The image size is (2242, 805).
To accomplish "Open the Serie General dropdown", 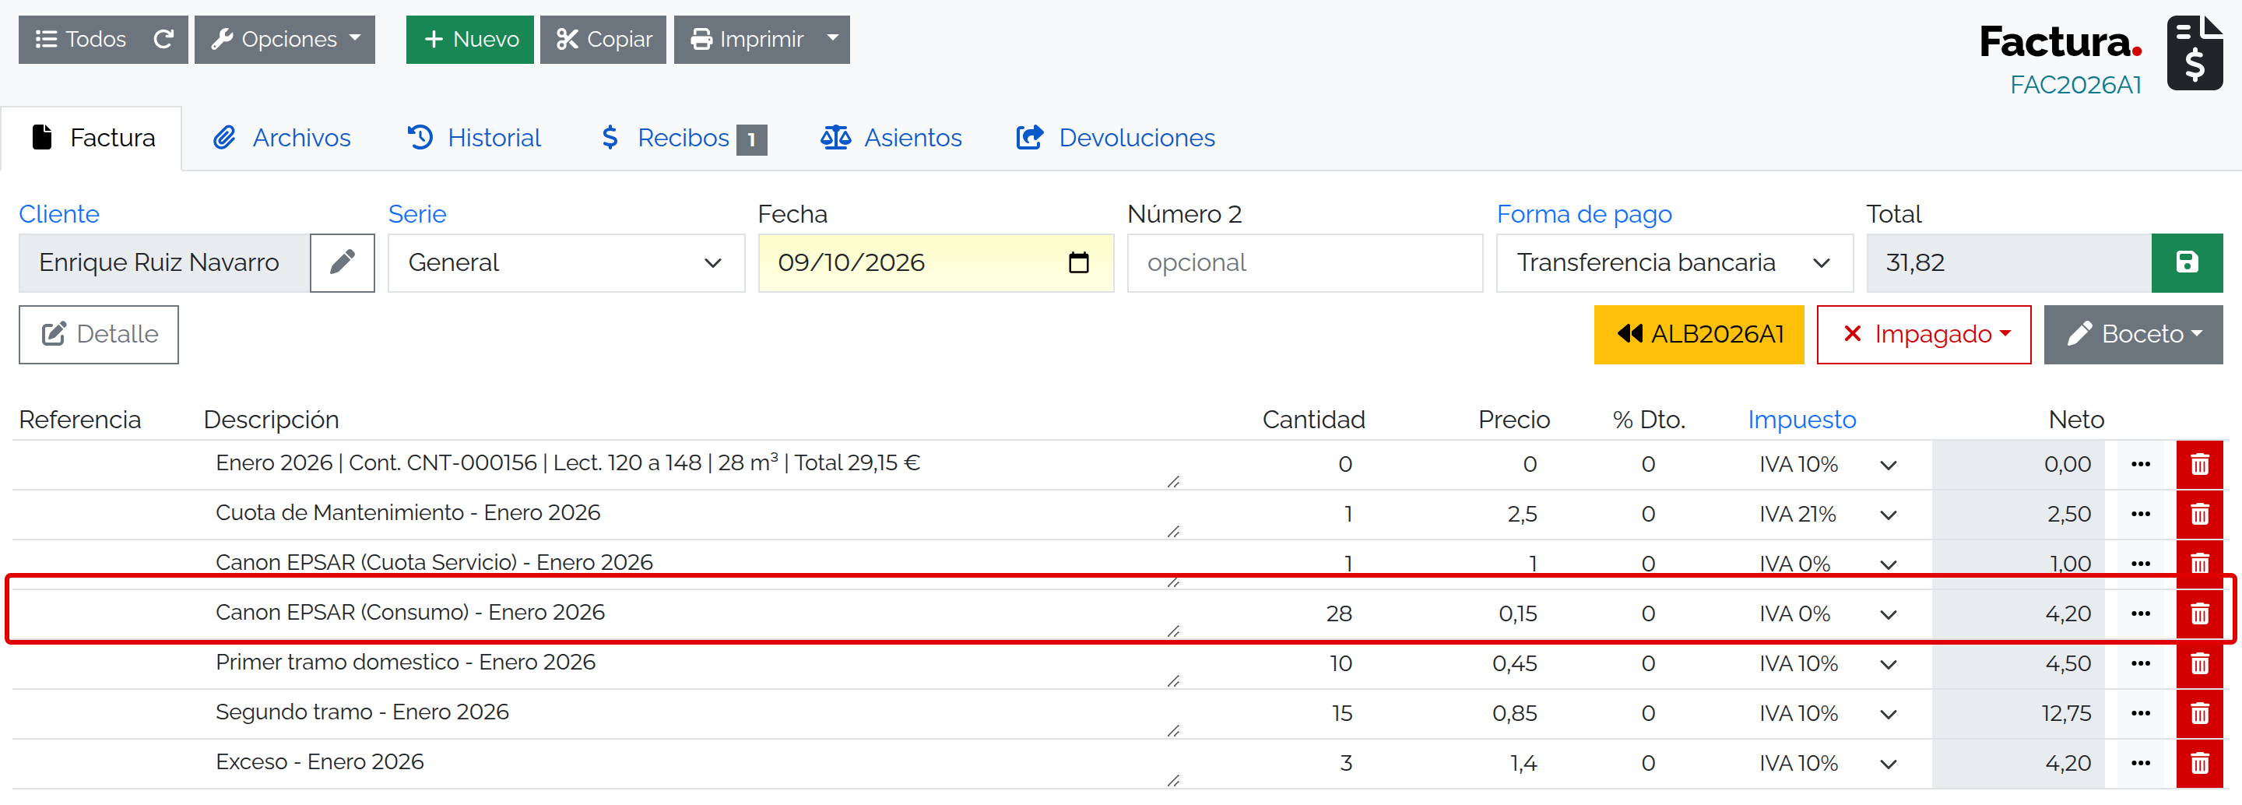I will pyautogui.click(x=567, y=262).
